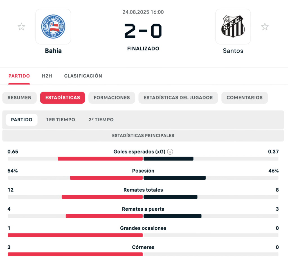Go to the CLASIFICACIÓN tab
The image size is (288, 263).
pos(83,76)
